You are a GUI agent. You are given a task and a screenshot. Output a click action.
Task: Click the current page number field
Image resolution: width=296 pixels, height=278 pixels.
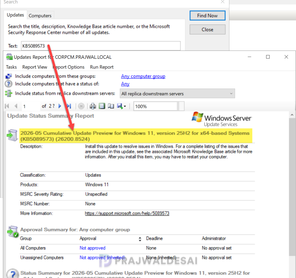tap(31, 106)
